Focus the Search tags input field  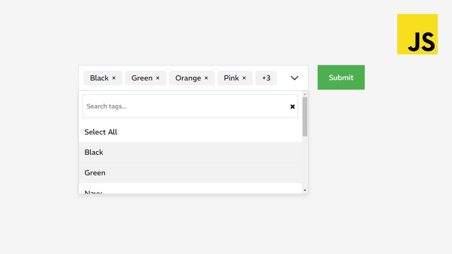point(184,106)
